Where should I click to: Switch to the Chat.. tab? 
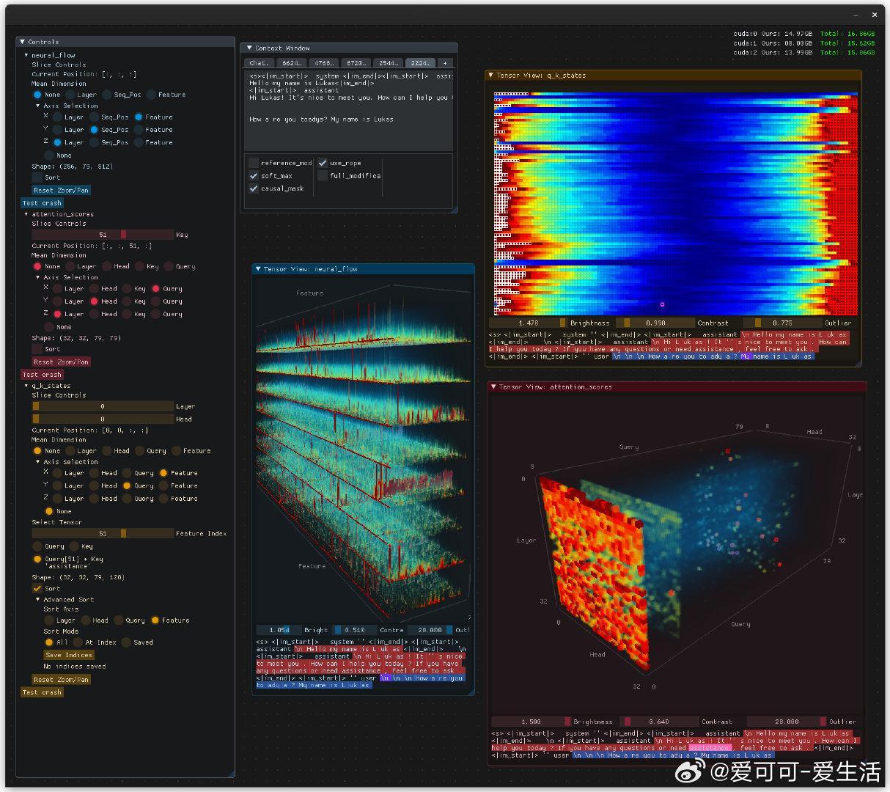pos(260,63)
